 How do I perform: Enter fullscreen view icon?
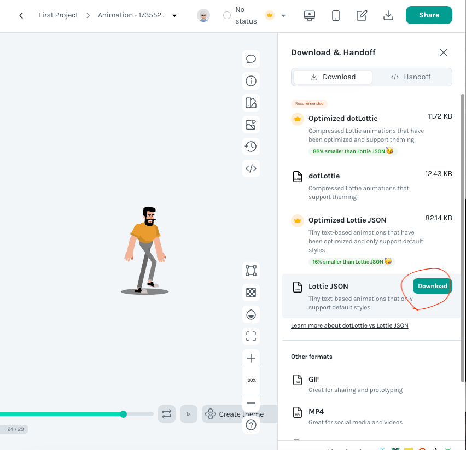(x=251, y=336)
